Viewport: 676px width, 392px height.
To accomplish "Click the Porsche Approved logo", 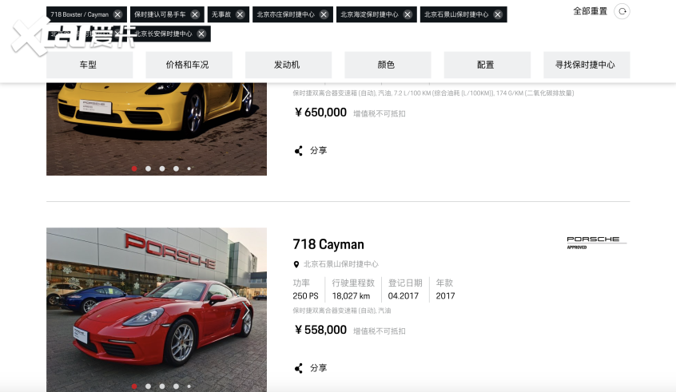I will tap(596, 243).
